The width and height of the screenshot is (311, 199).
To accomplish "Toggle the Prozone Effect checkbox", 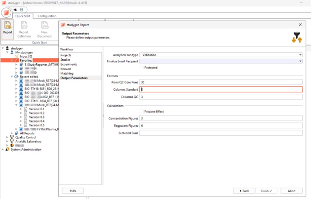I will click(142, 111).
